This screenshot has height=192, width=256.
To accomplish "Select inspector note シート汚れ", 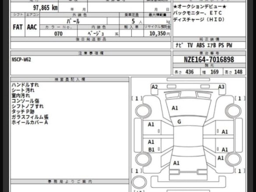I will [23, 90].
